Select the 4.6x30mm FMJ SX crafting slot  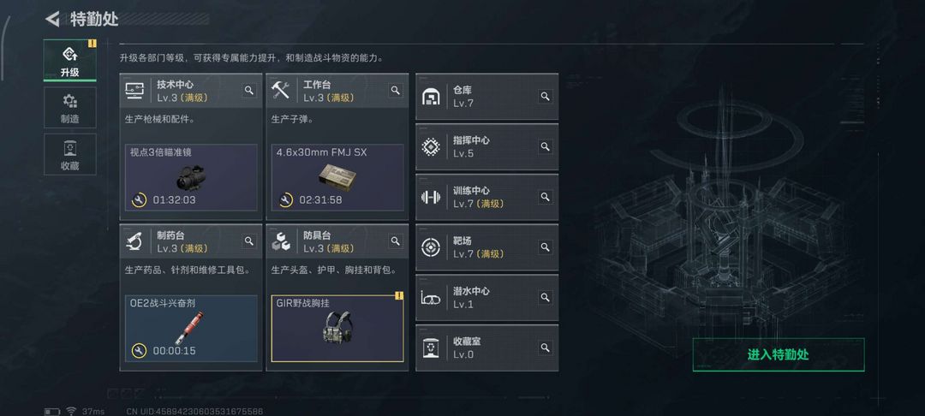(337, 177)
